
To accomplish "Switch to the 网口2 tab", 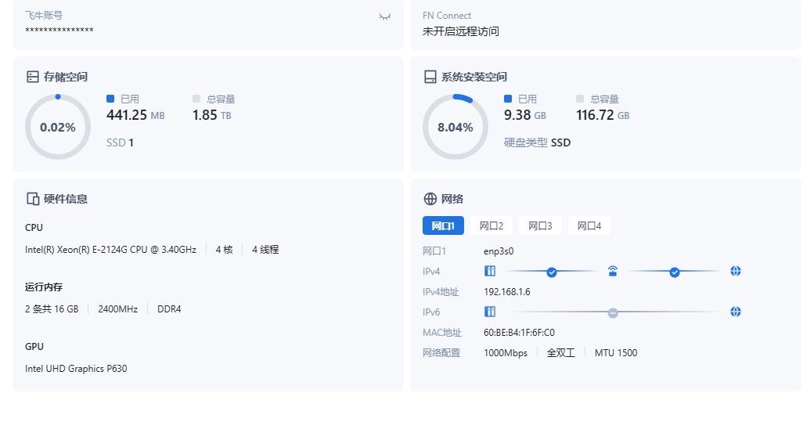I will pos(492,225).
